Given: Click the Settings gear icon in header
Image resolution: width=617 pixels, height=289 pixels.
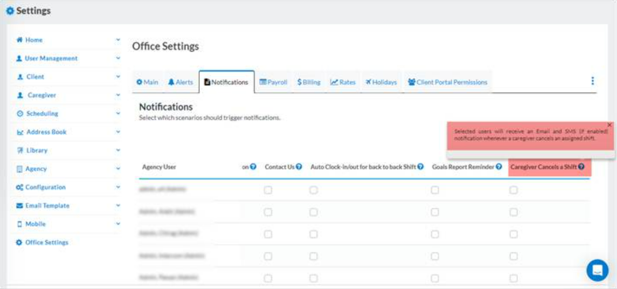Looking at the screenshot, I should pyautogui.click(x=10, y=11).
